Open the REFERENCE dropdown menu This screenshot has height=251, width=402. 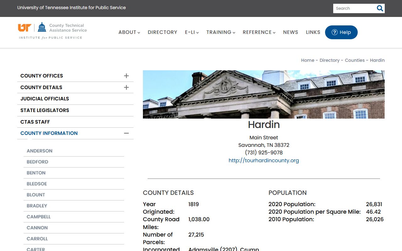click(x=259, y=32)
